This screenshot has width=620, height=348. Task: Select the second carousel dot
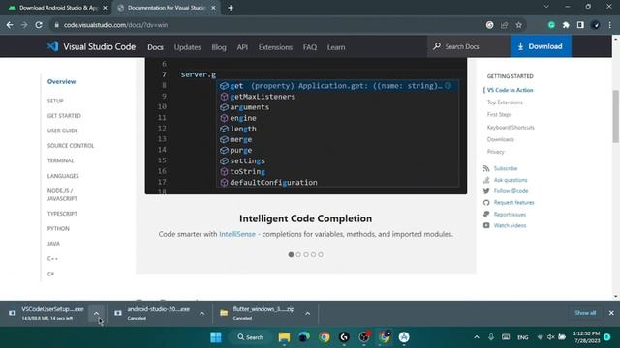click(298, 254)
